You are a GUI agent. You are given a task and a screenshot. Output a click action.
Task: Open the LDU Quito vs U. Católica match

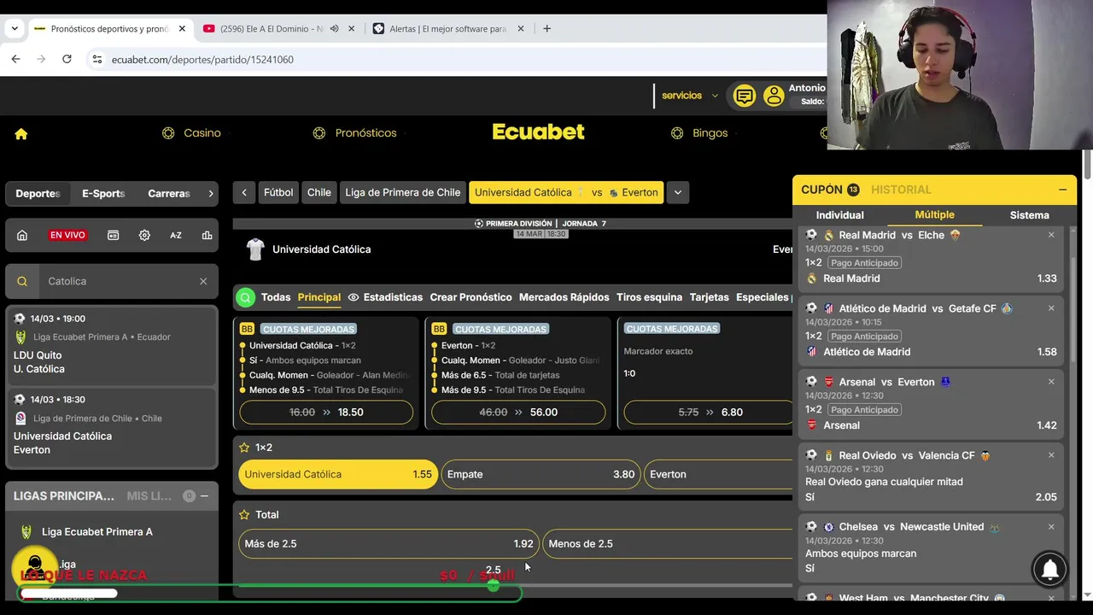[x=112, y=344]
